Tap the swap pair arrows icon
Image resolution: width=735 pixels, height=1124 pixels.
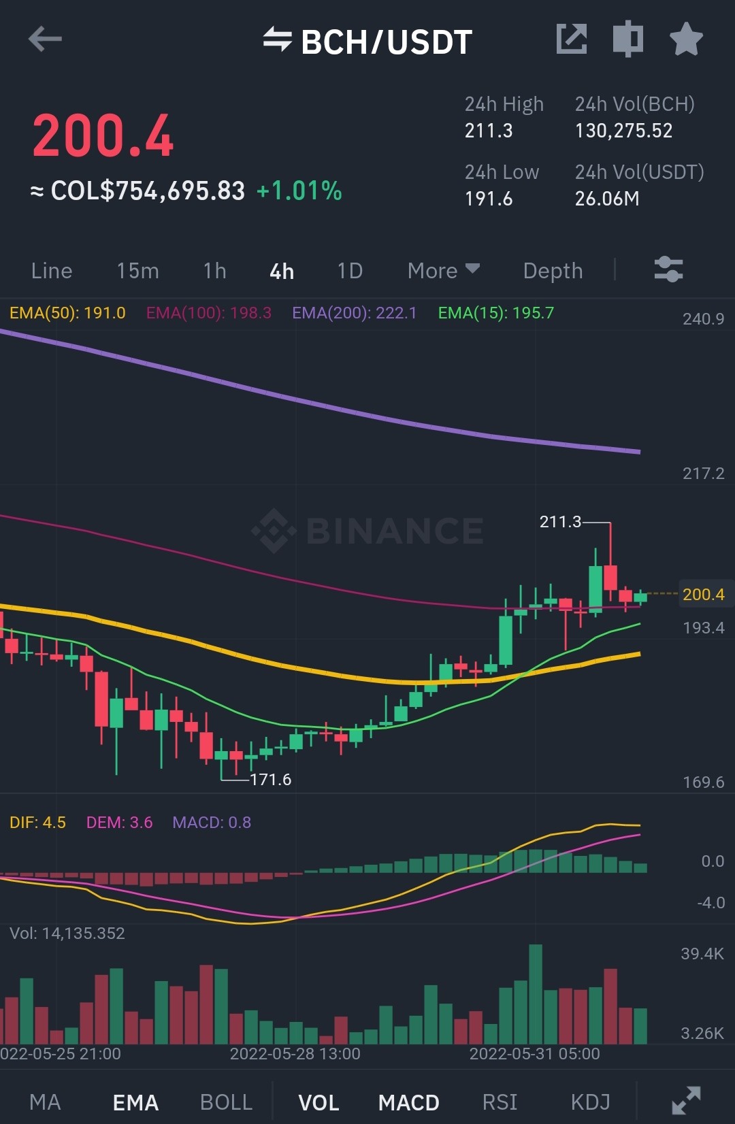pyautogui.click(x=277, y=39)
